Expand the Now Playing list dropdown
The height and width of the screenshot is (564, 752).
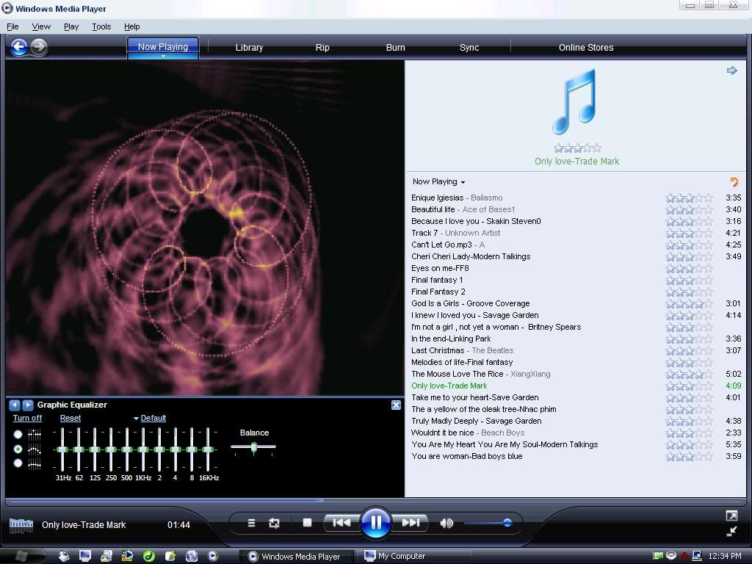pyautogui.click(x=438, y=182)
